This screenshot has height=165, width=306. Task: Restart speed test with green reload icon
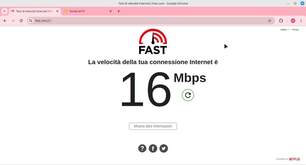coord(188,95)
